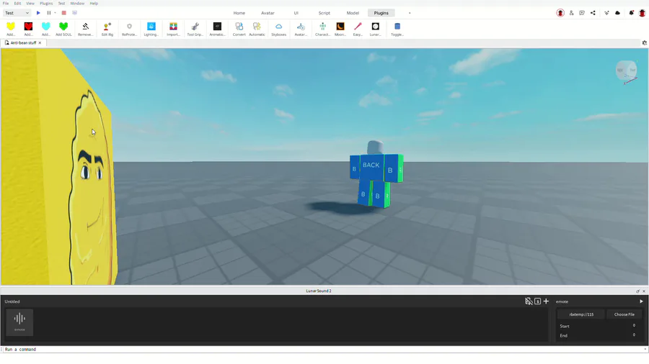Expand the ribbon tab overflow arrow
649x364 pixels.
[x=410, y=13]
